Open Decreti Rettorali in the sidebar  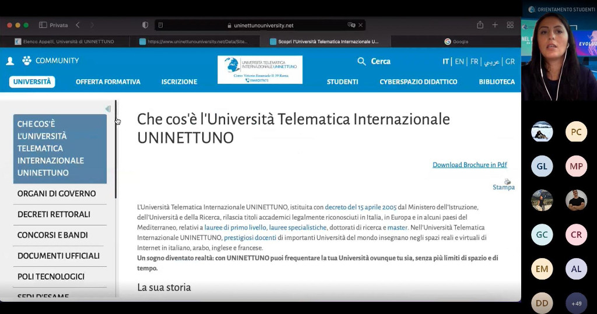(x=54, y=214)
